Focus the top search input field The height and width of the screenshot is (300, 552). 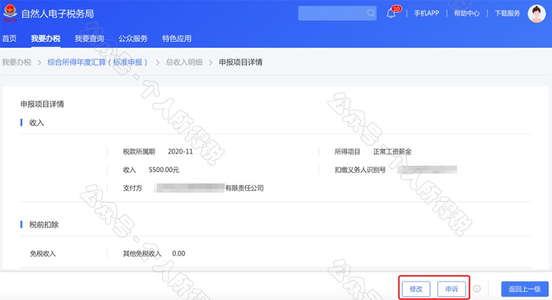point(337,13)
